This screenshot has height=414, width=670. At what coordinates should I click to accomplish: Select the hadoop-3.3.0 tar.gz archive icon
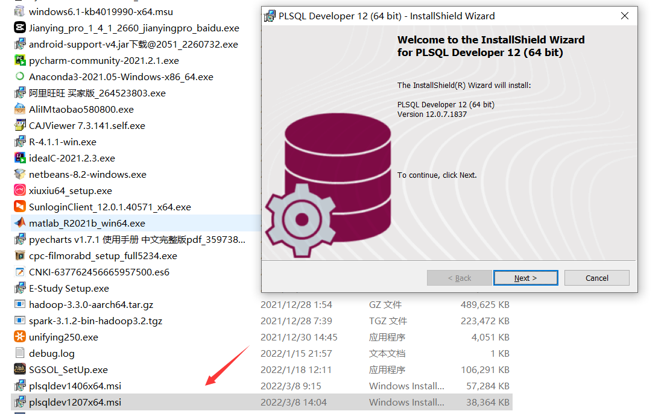coord(20,304)
